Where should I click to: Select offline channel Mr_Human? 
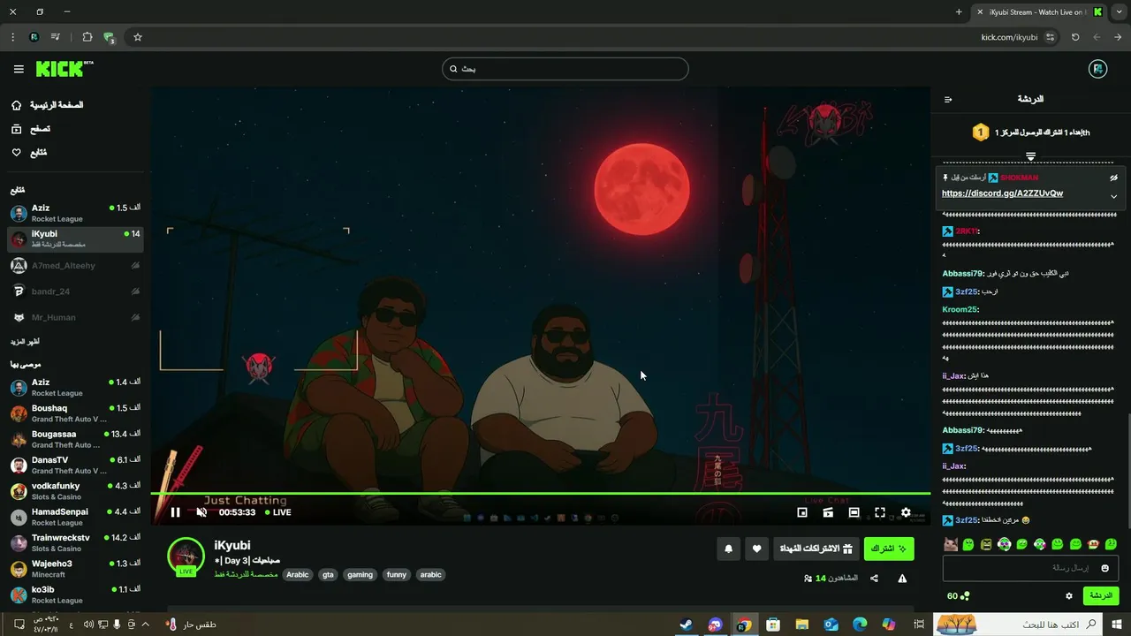pyautogui.click(x=75, y=317)
